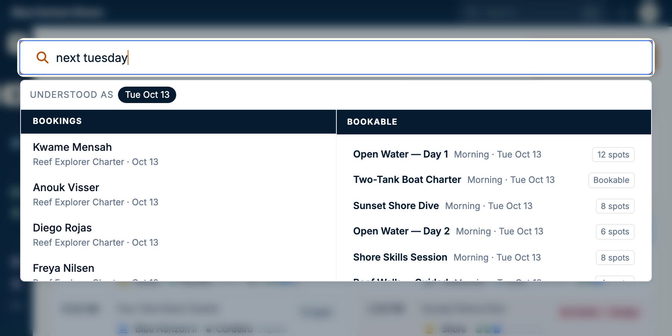Click the BOOKABLE column header
The image size is (672, 336).
[x=494, y=122]
